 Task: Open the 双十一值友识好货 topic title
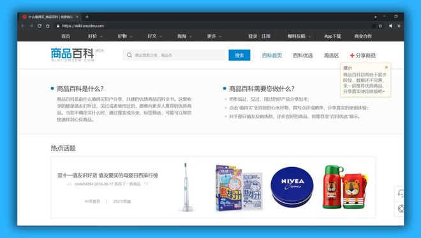[108, 175]
